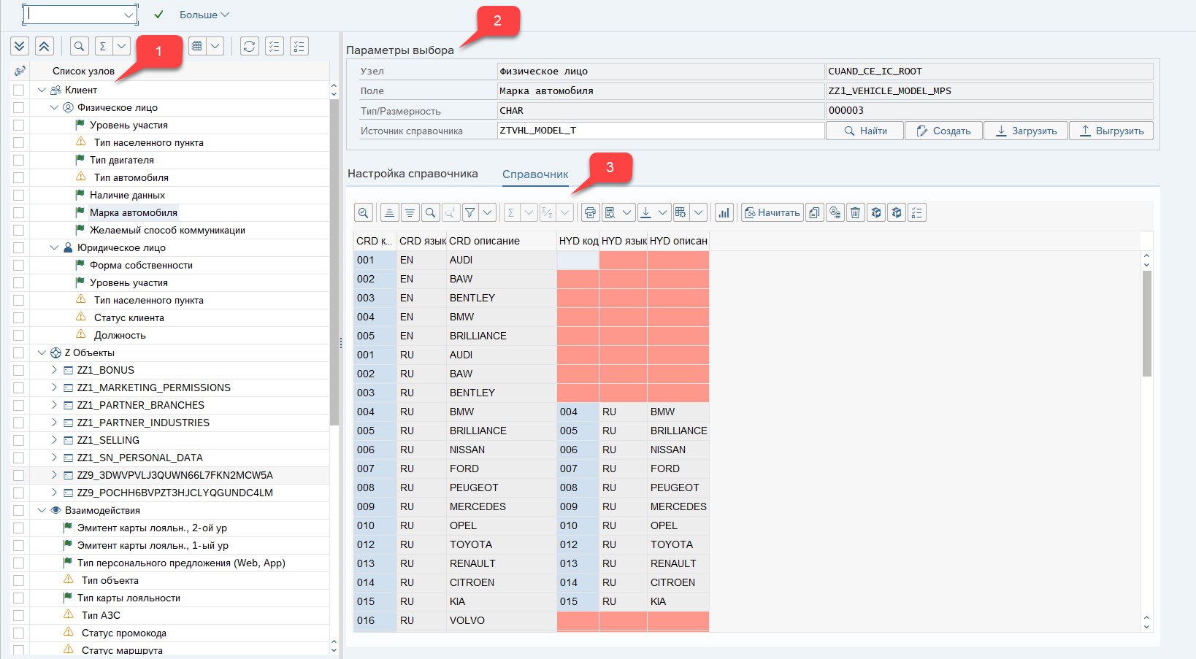Open the Больше dropdown menu

pos(204,15)
